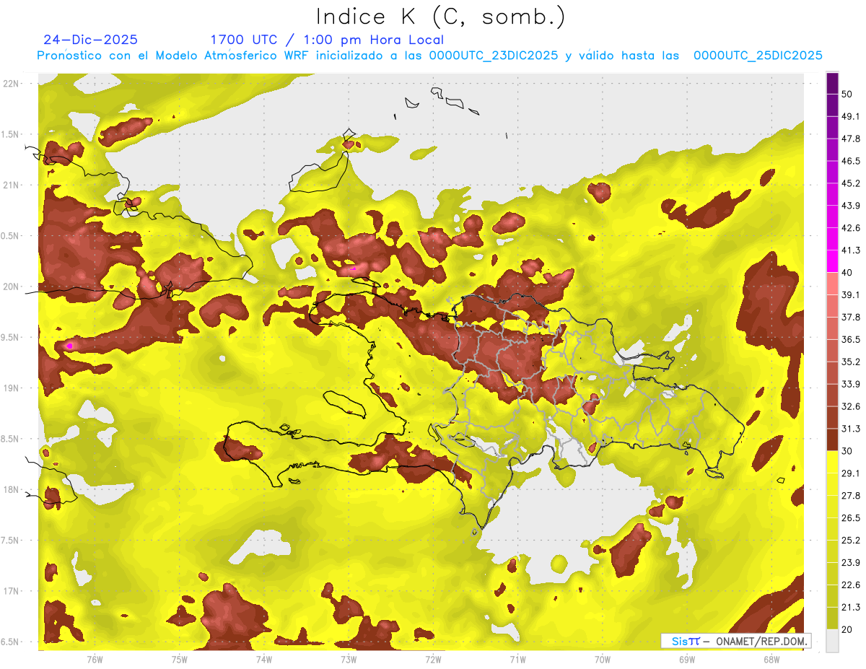The width and height of the screenshot is (866, 669).
Task: Click the legend value 37.8
Action: tap(851, 317)
